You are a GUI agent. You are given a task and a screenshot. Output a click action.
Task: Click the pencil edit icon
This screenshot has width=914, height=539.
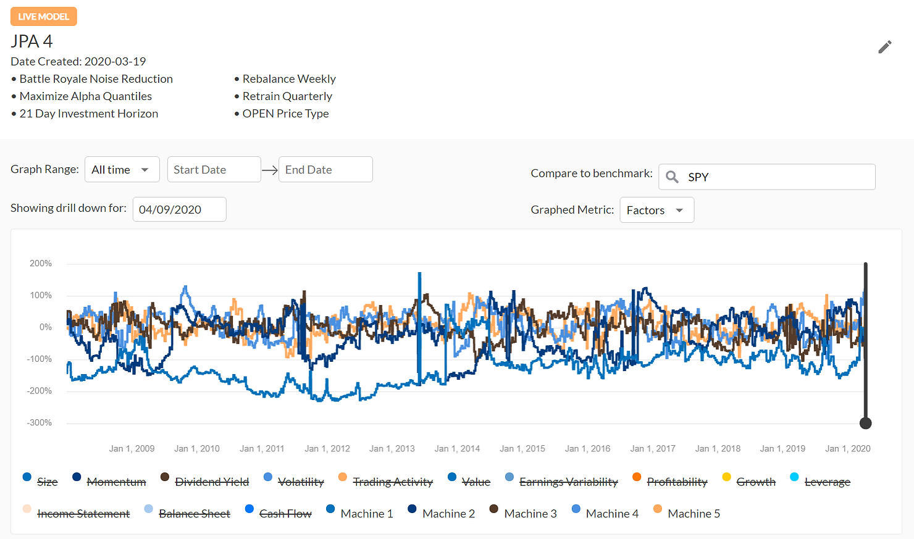tap(885, 47)
